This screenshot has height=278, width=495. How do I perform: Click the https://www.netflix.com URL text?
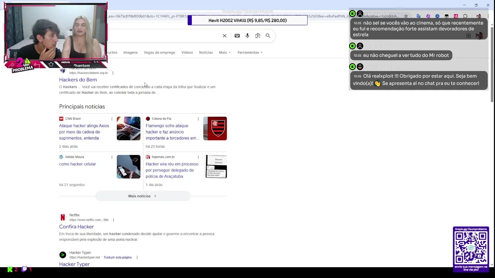pyautogui.click(x=89, y=220)
